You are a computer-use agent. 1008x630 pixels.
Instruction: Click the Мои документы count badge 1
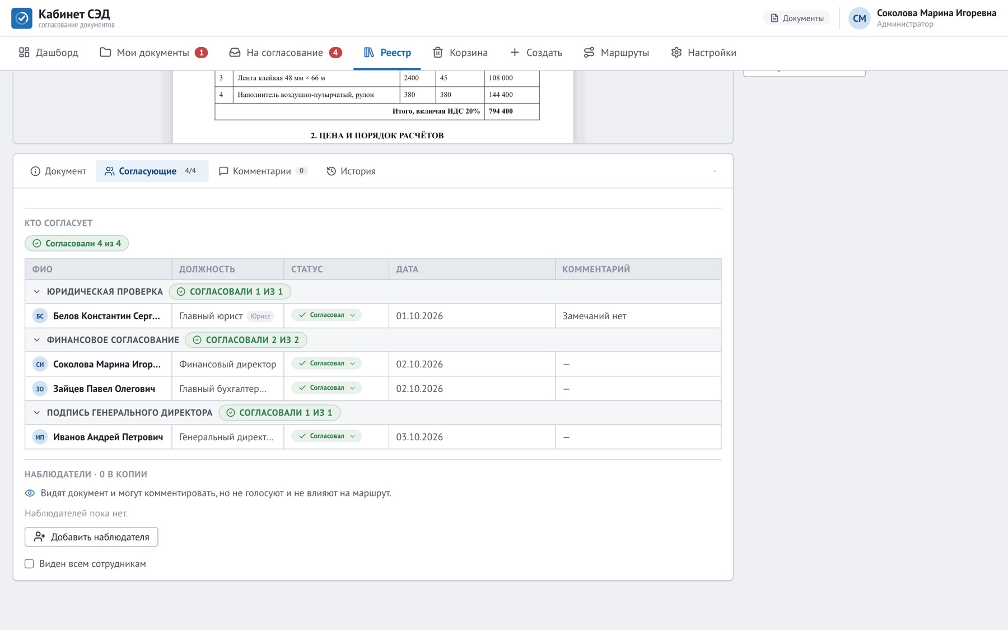coord(201,53)
